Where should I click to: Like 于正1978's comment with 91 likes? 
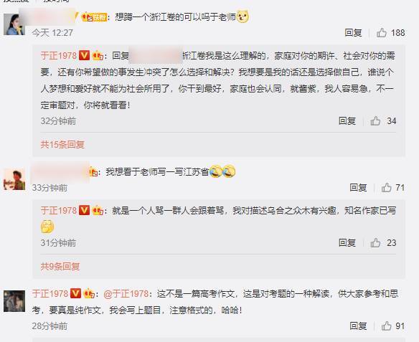click(387, 326)
